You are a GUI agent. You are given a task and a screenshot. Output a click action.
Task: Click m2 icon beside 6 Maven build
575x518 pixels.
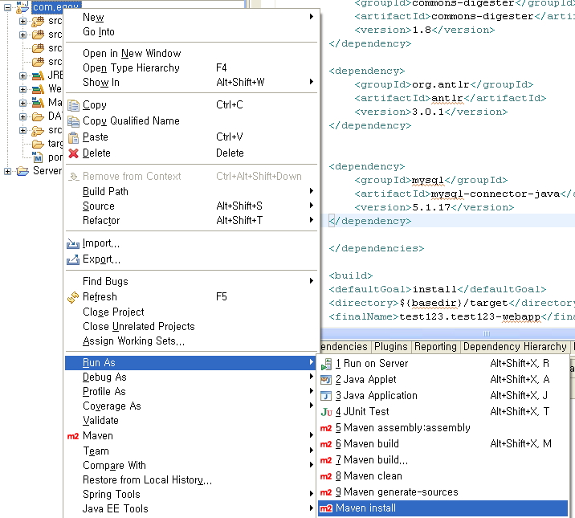click(x=326, y=444)
